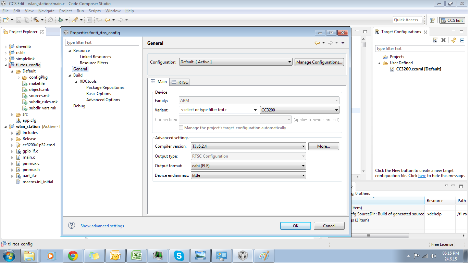
Task: Switch to the RTSC tab
Action: pyautogui.click(x=180, y=82)
